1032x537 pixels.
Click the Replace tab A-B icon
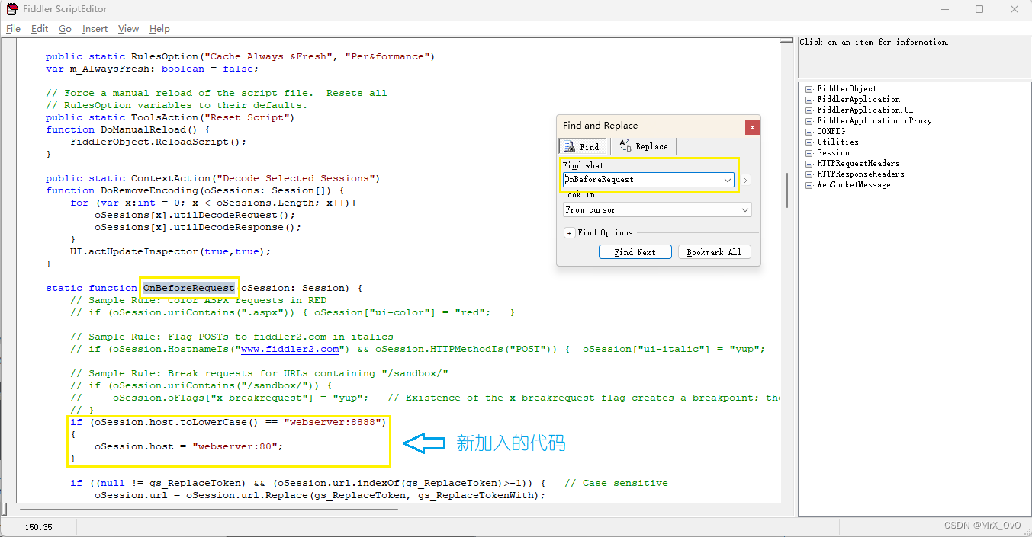(x=625, y=145)
